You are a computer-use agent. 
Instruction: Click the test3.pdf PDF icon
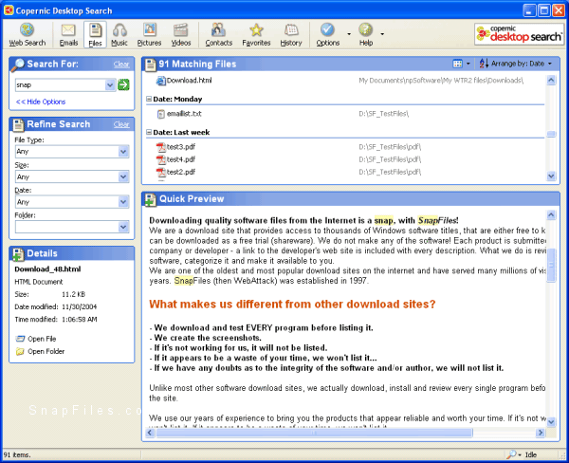[161, 147]
